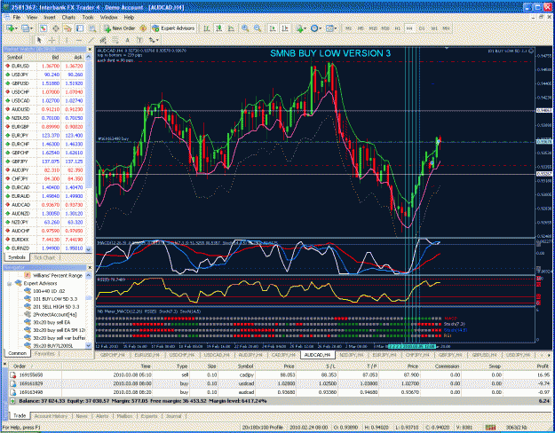Viewport: 555px width, 433px height.
Task: Select the crosshair tool
Action: (52, 40)
